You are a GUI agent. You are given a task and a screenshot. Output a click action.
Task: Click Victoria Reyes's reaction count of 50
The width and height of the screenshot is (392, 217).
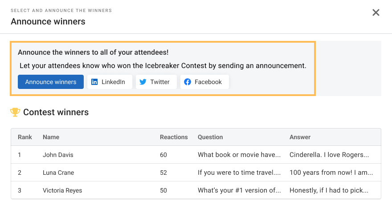[163, 190]
